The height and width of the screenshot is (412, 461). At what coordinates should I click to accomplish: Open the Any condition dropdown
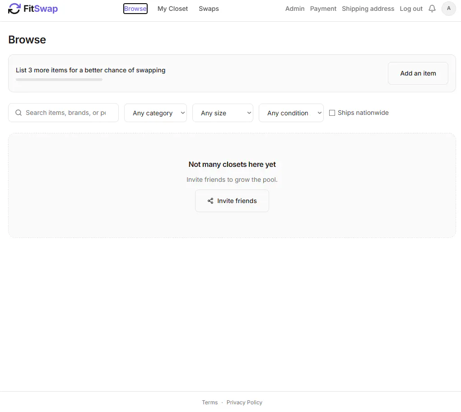(x=291, y=113)
